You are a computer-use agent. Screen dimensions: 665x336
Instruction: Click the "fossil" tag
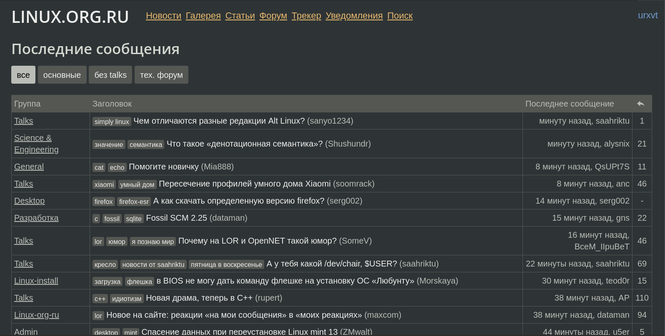click(112, 219)
